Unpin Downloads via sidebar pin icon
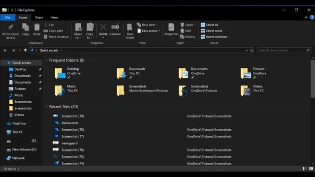The width and height of the screenshot is (315, 177). 40,76
